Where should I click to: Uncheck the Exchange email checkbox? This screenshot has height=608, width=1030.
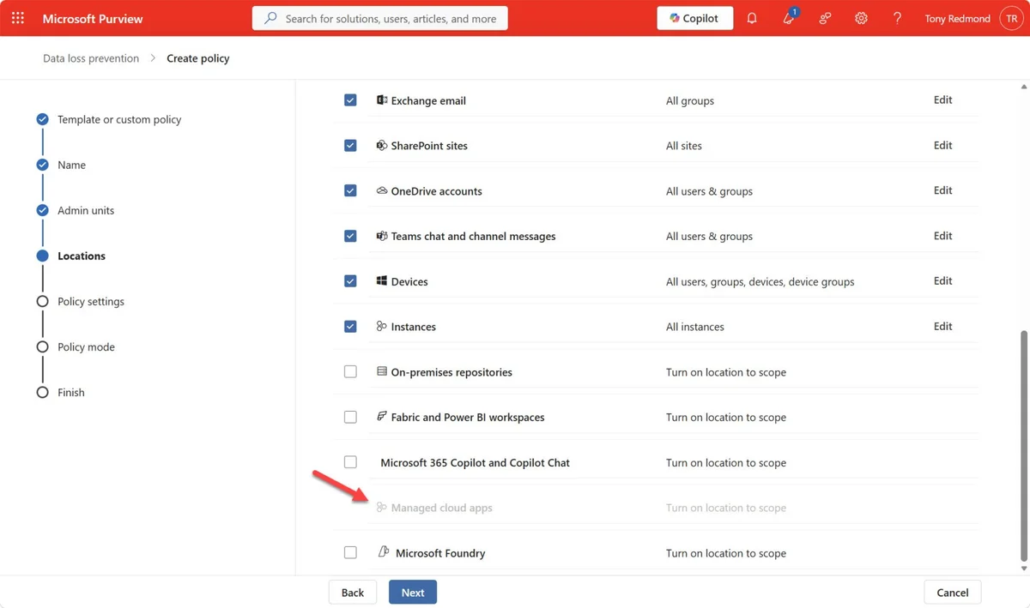(350, 100)
